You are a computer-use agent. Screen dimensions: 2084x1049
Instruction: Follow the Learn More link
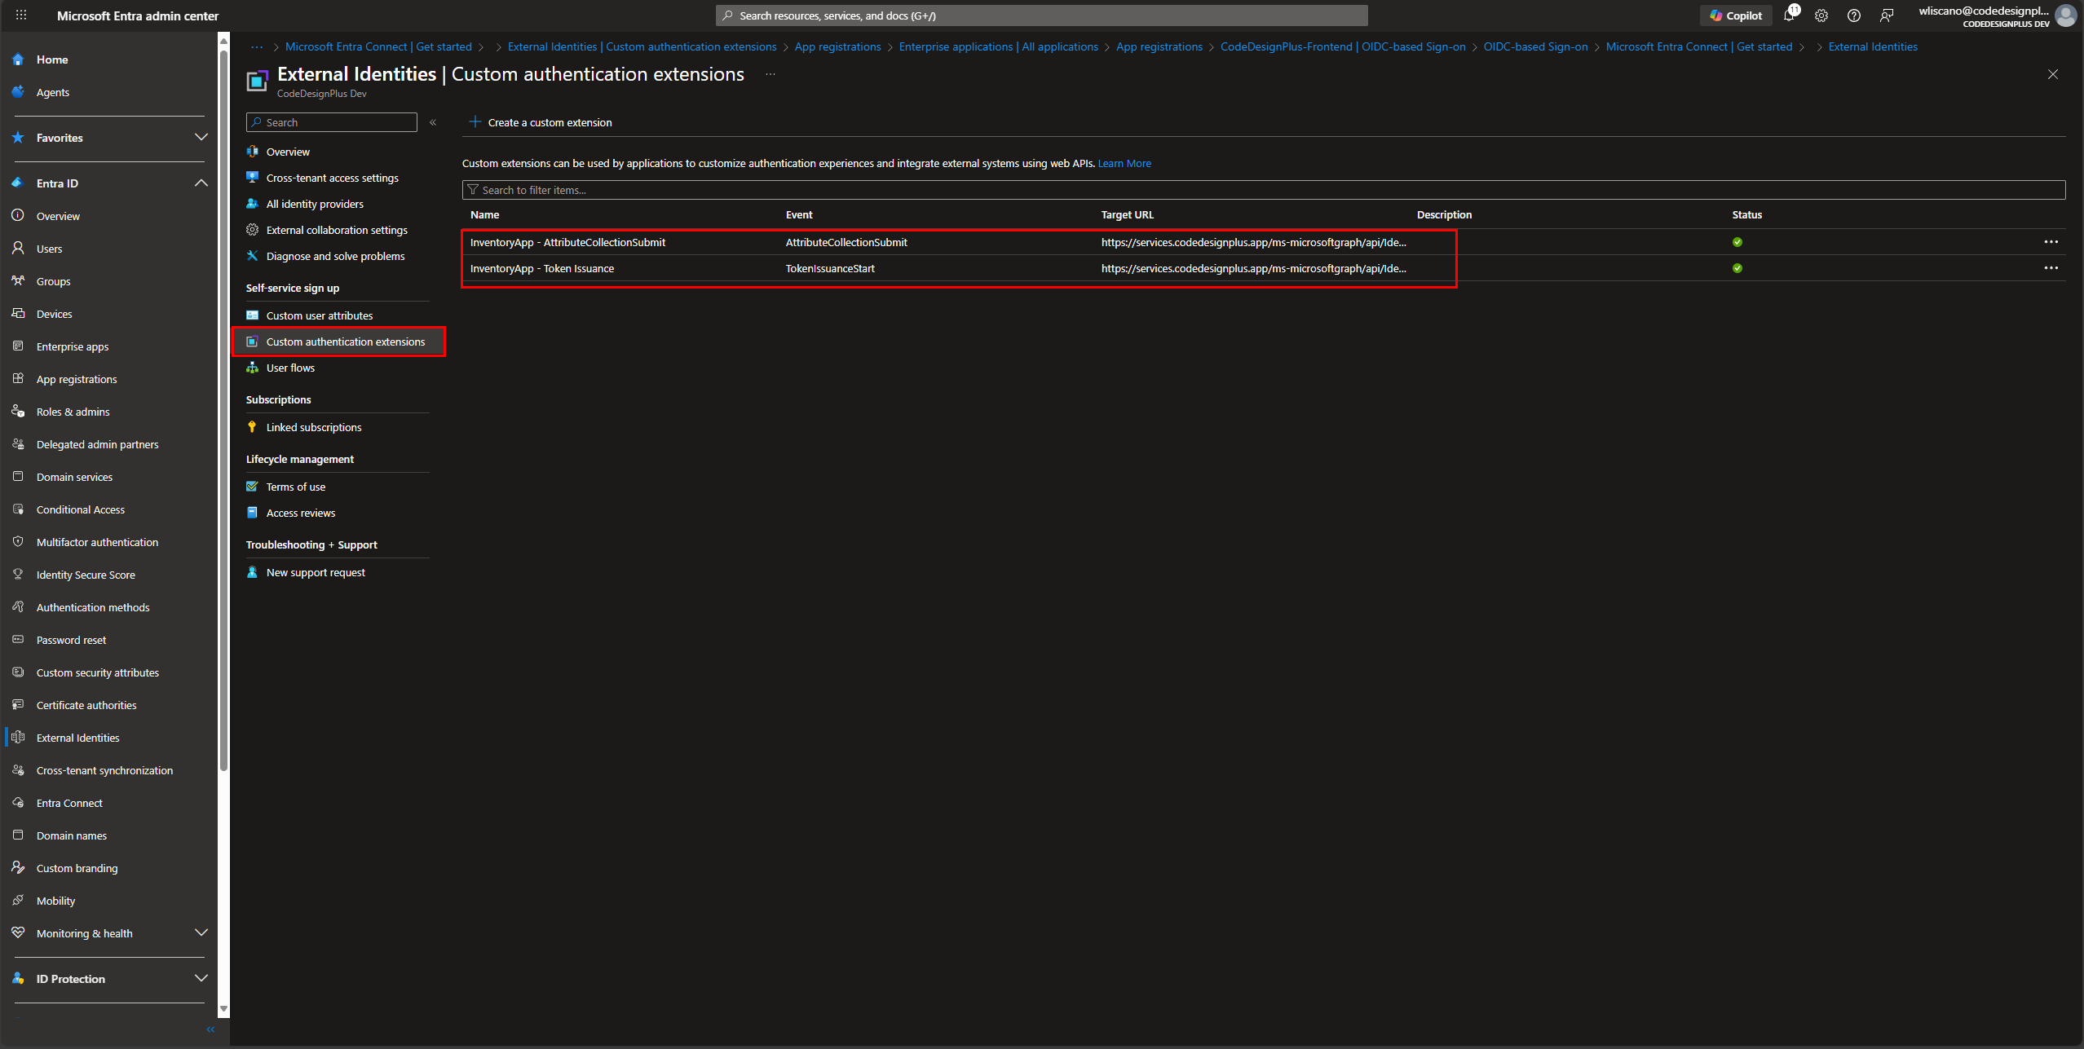[x=1124, y=163]
